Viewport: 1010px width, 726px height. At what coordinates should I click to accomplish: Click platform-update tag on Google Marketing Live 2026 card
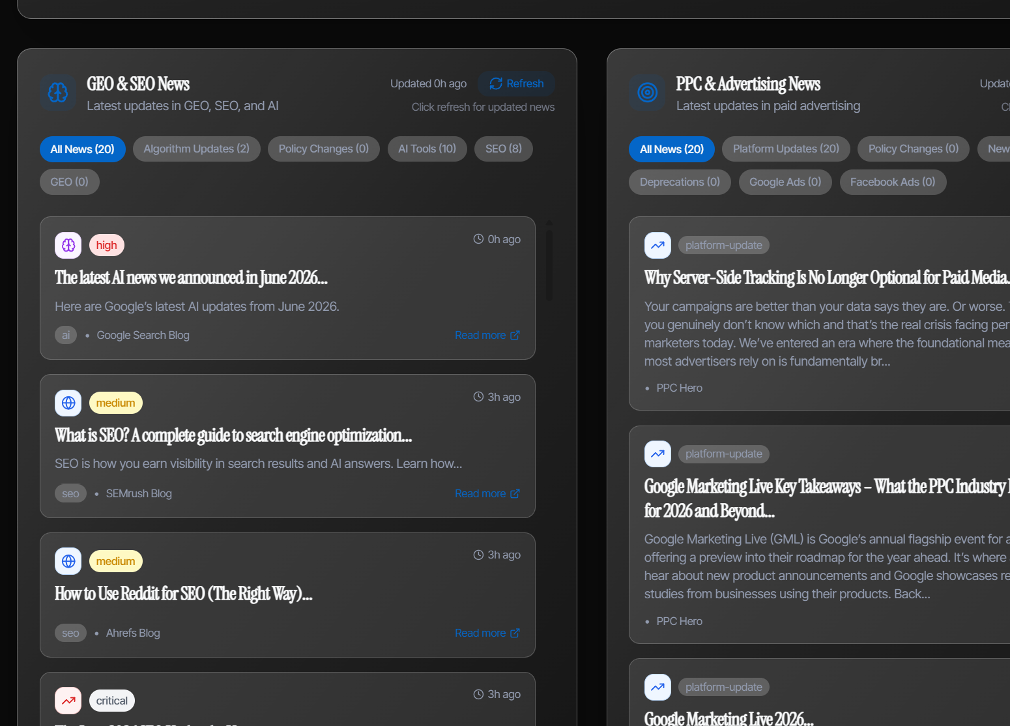[x=724, y=687]
